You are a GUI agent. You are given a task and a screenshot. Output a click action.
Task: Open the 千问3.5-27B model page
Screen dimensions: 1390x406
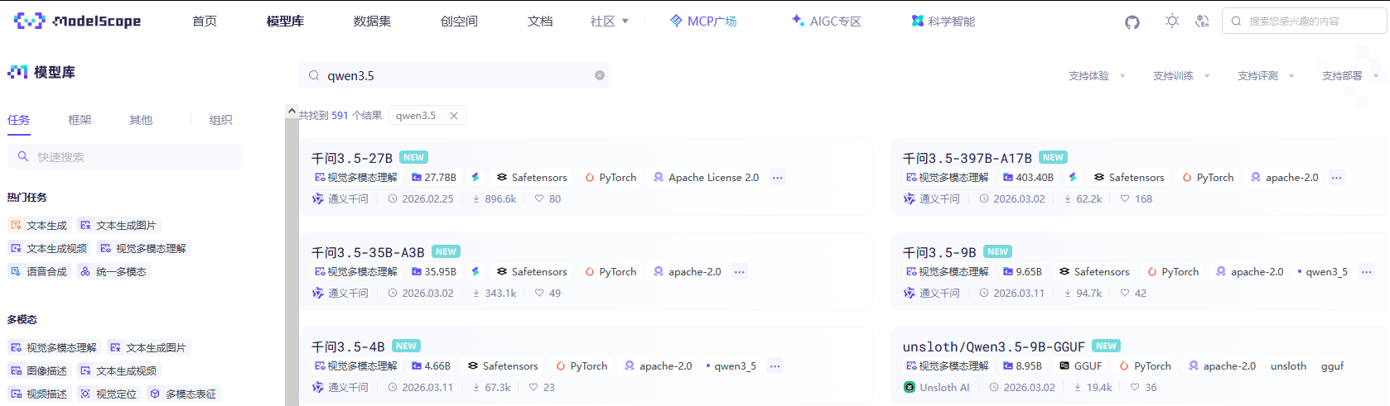pyautogui.click(x=352, y=158)
